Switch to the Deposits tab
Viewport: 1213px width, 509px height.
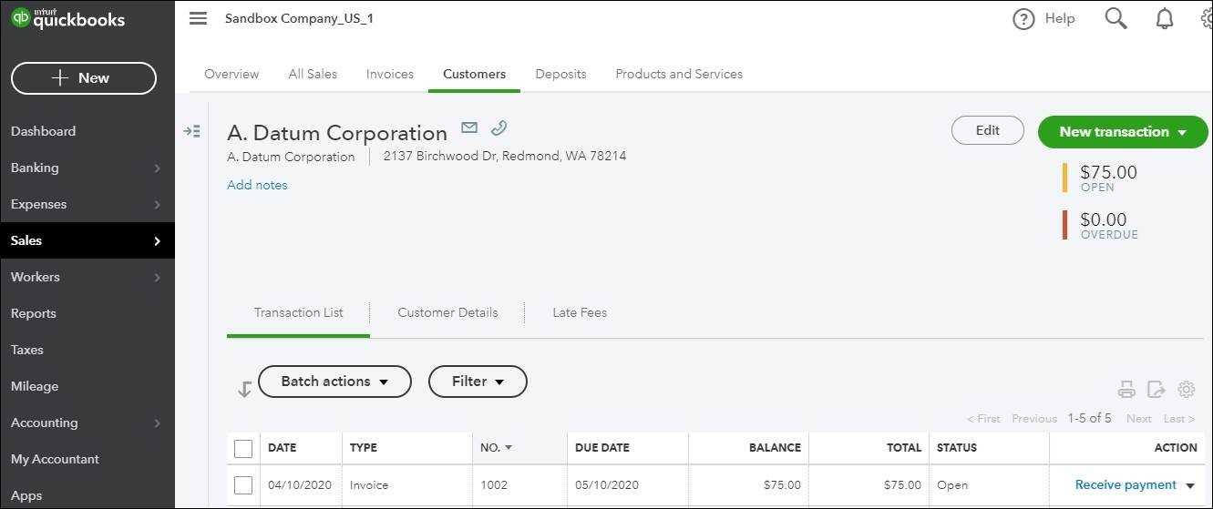click(560, 74)
